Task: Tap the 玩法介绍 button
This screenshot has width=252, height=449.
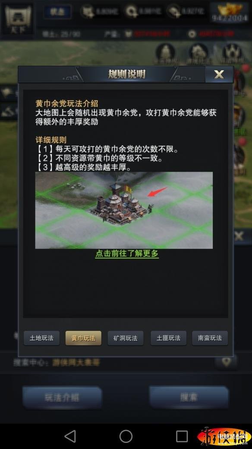Action: 62,398
